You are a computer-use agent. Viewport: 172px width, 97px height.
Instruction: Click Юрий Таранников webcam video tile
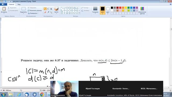point(64,89)
